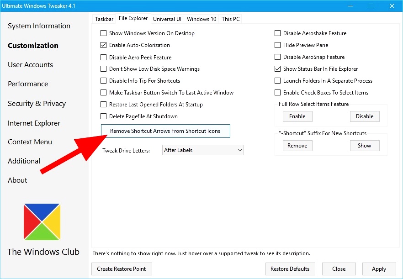Click the Close button at bottom
403x279 pixels.
pos(339,268)
